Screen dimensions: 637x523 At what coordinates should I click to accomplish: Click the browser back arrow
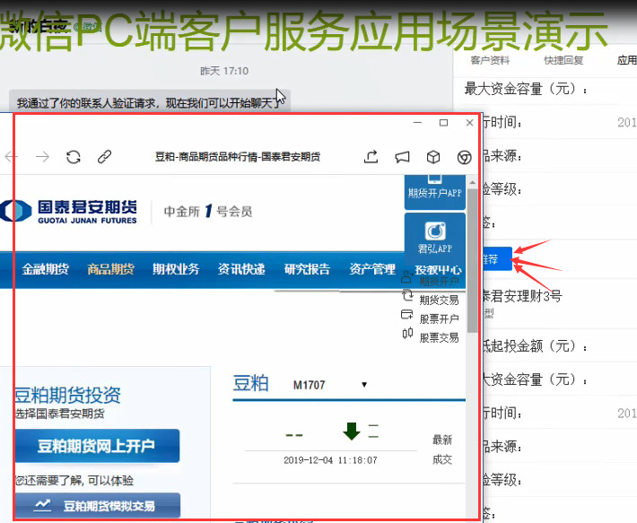coord(11,156)
